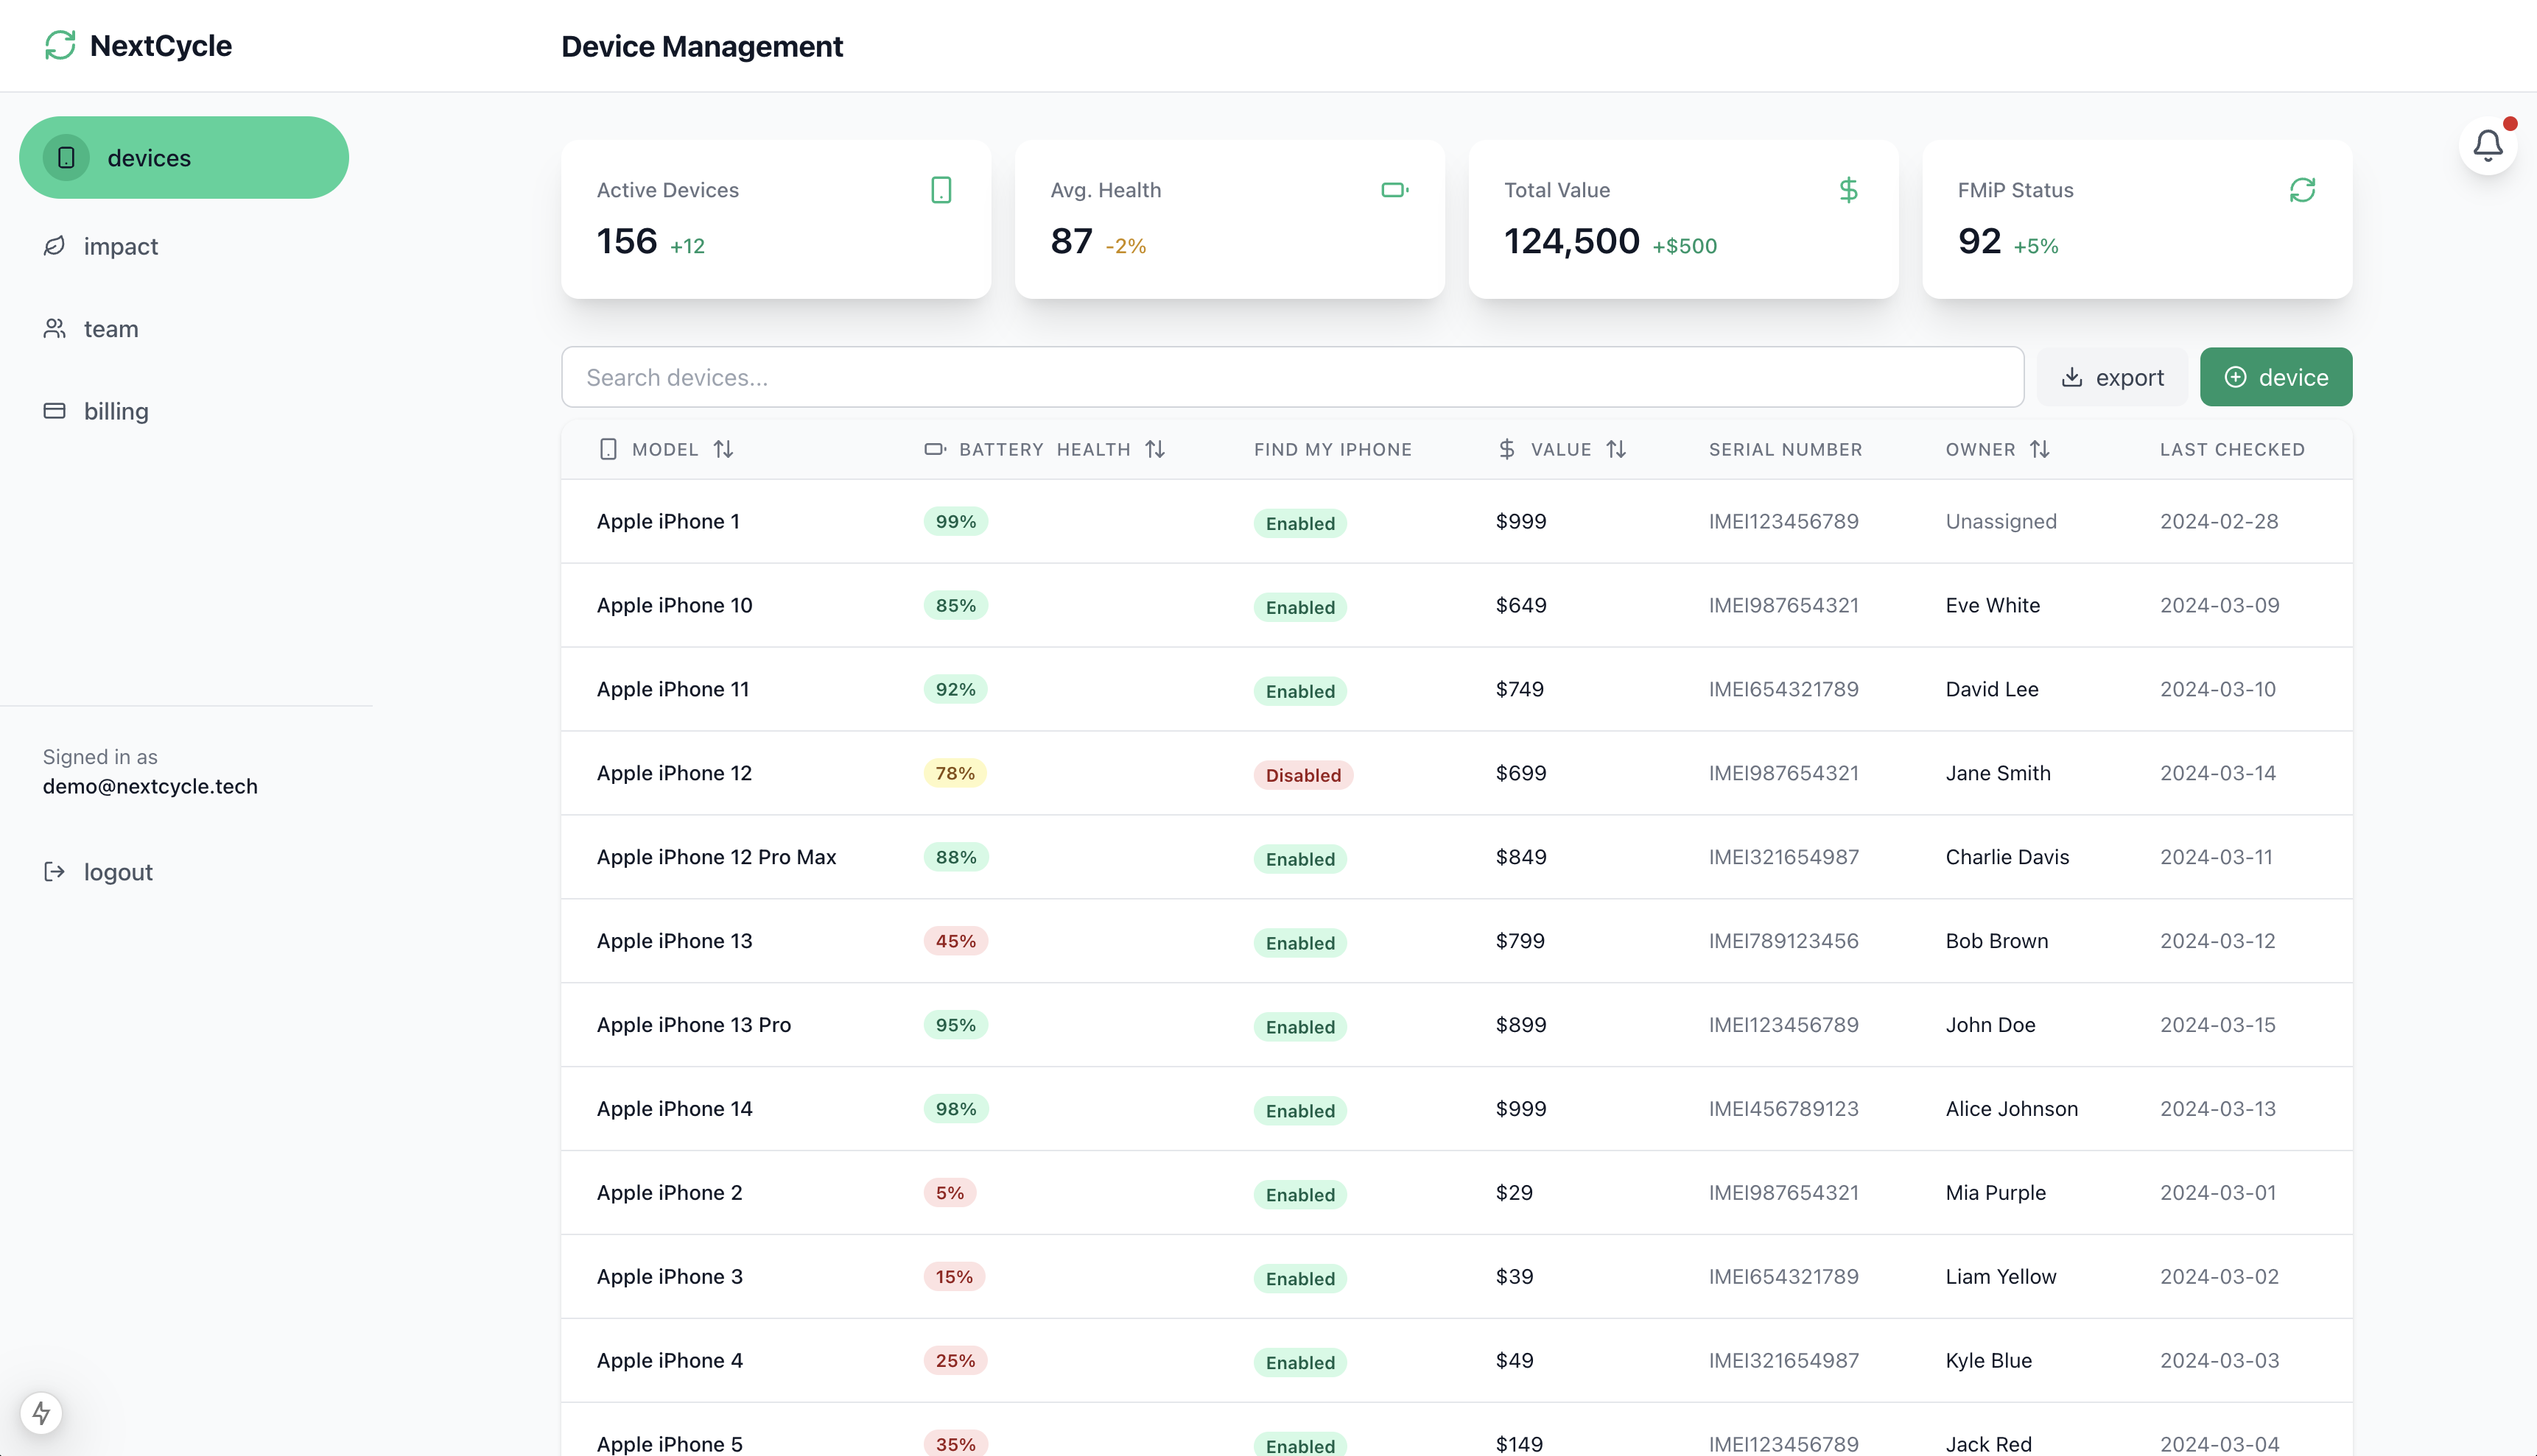This screenshot has width=2537, height=1456.
Task: Click owner Alice Johnson
Action: pos(2012,1109)
